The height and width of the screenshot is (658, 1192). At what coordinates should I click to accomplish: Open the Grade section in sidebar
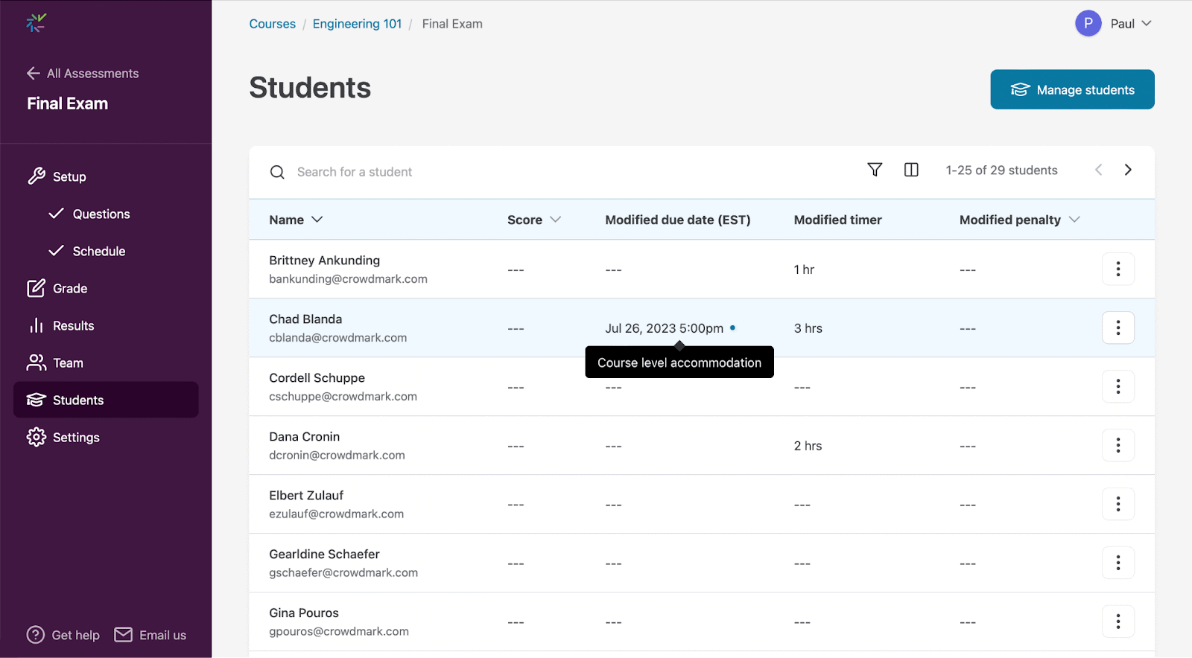click(70, 289)
